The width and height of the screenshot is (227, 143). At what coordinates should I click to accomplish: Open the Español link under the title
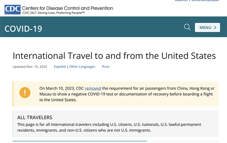pyautogui.click(x=60, y=66)
